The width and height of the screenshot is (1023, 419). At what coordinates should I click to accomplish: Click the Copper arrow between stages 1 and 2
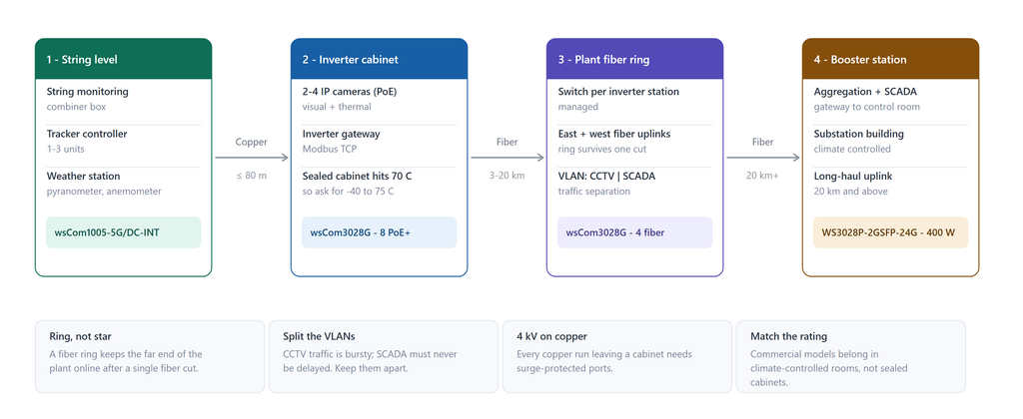click(x=251, y=158)
